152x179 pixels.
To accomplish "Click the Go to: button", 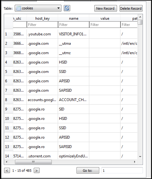I will (88, 171).
